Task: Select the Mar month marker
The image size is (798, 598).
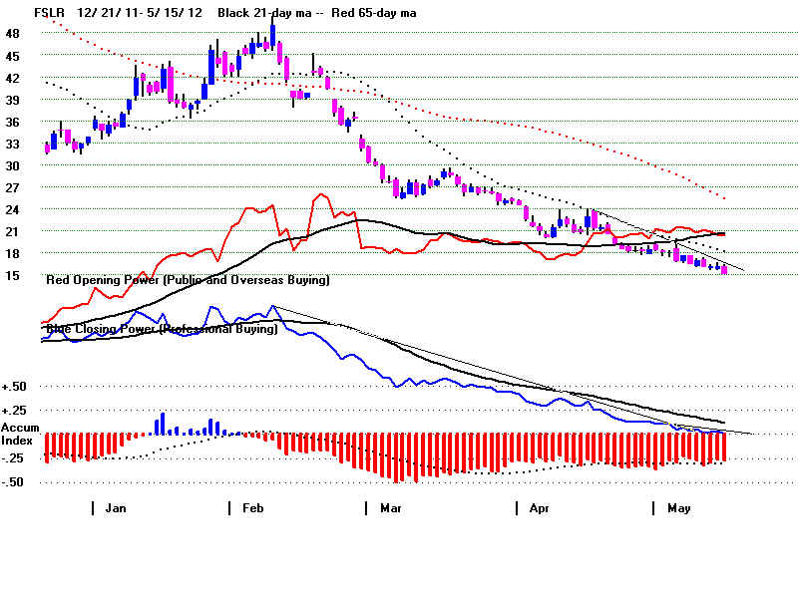Action: (390, 508)
